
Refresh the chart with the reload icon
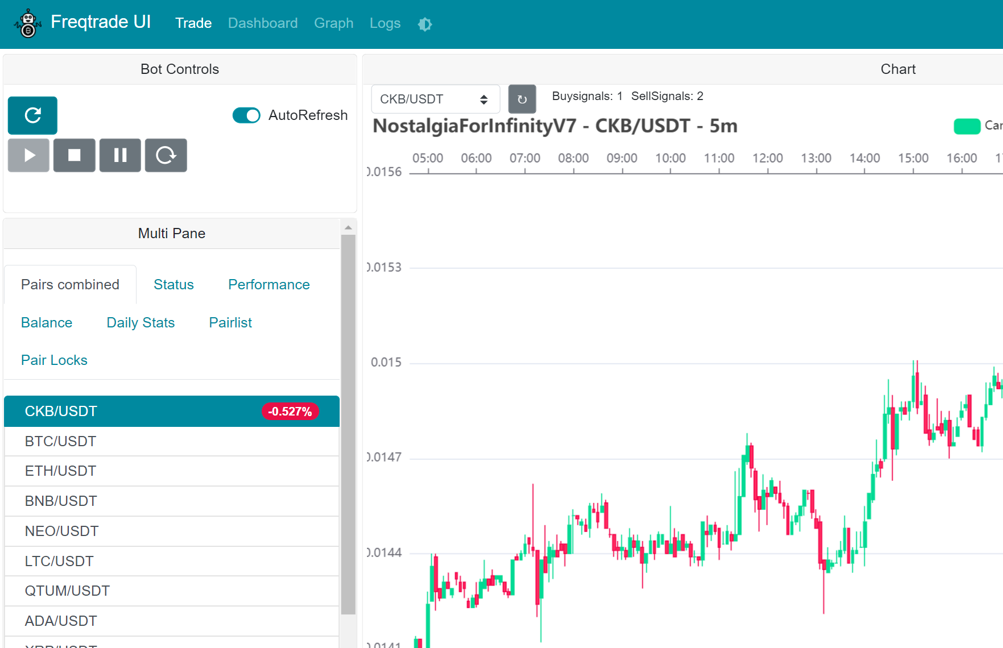pyautogui.click(x=522, y=98)
